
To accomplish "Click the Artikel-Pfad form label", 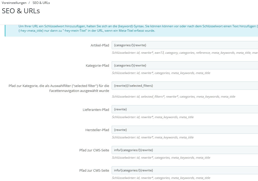I will [x=99, y=45].
